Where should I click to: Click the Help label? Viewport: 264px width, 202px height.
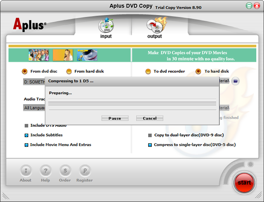[x=45, y=180]
